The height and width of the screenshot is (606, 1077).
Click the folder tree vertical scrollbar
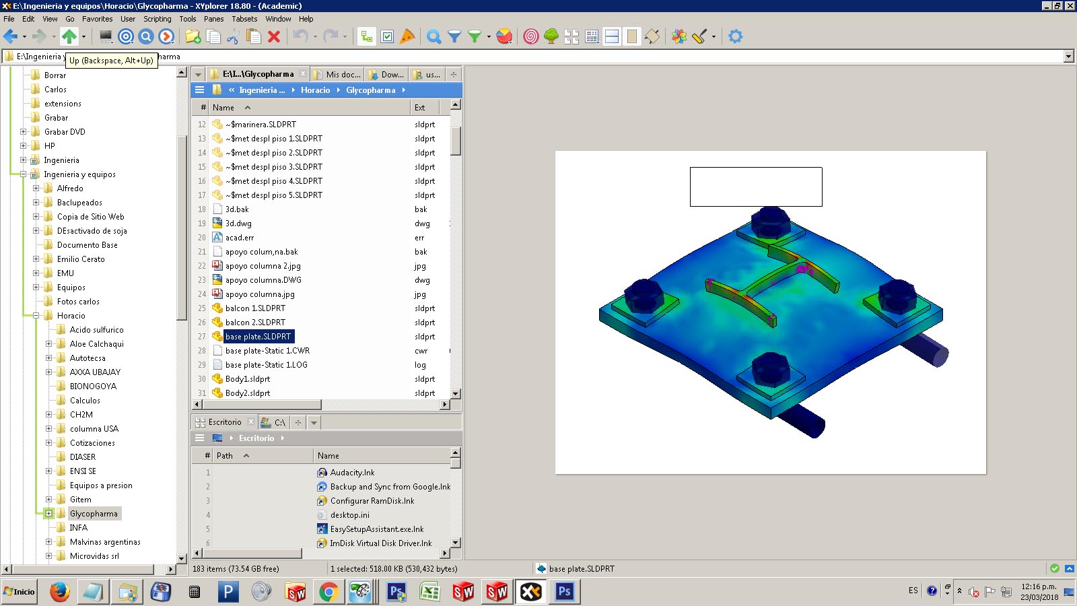(x=181, y=228)
